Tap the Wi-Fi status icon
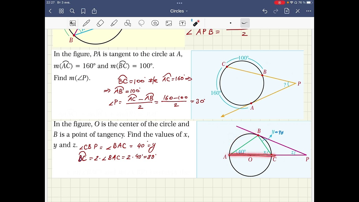The width and height of the screenshot is (359, 202). pos(292,3)
